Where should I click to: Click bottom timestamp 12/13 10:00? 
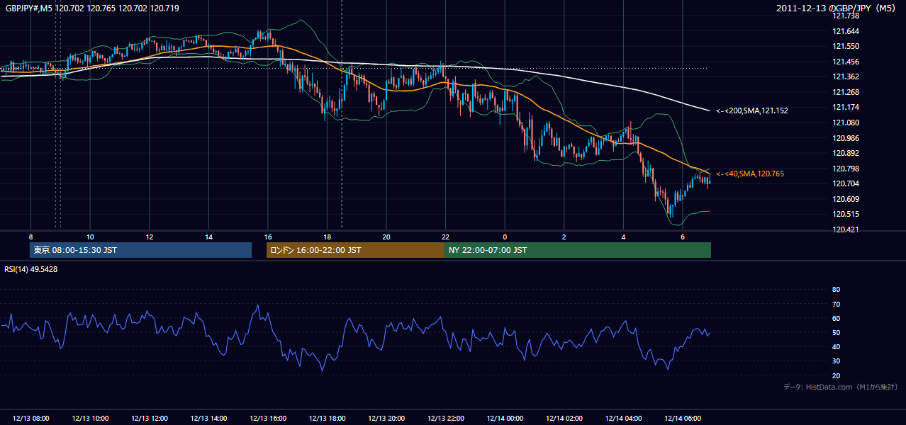90,419
